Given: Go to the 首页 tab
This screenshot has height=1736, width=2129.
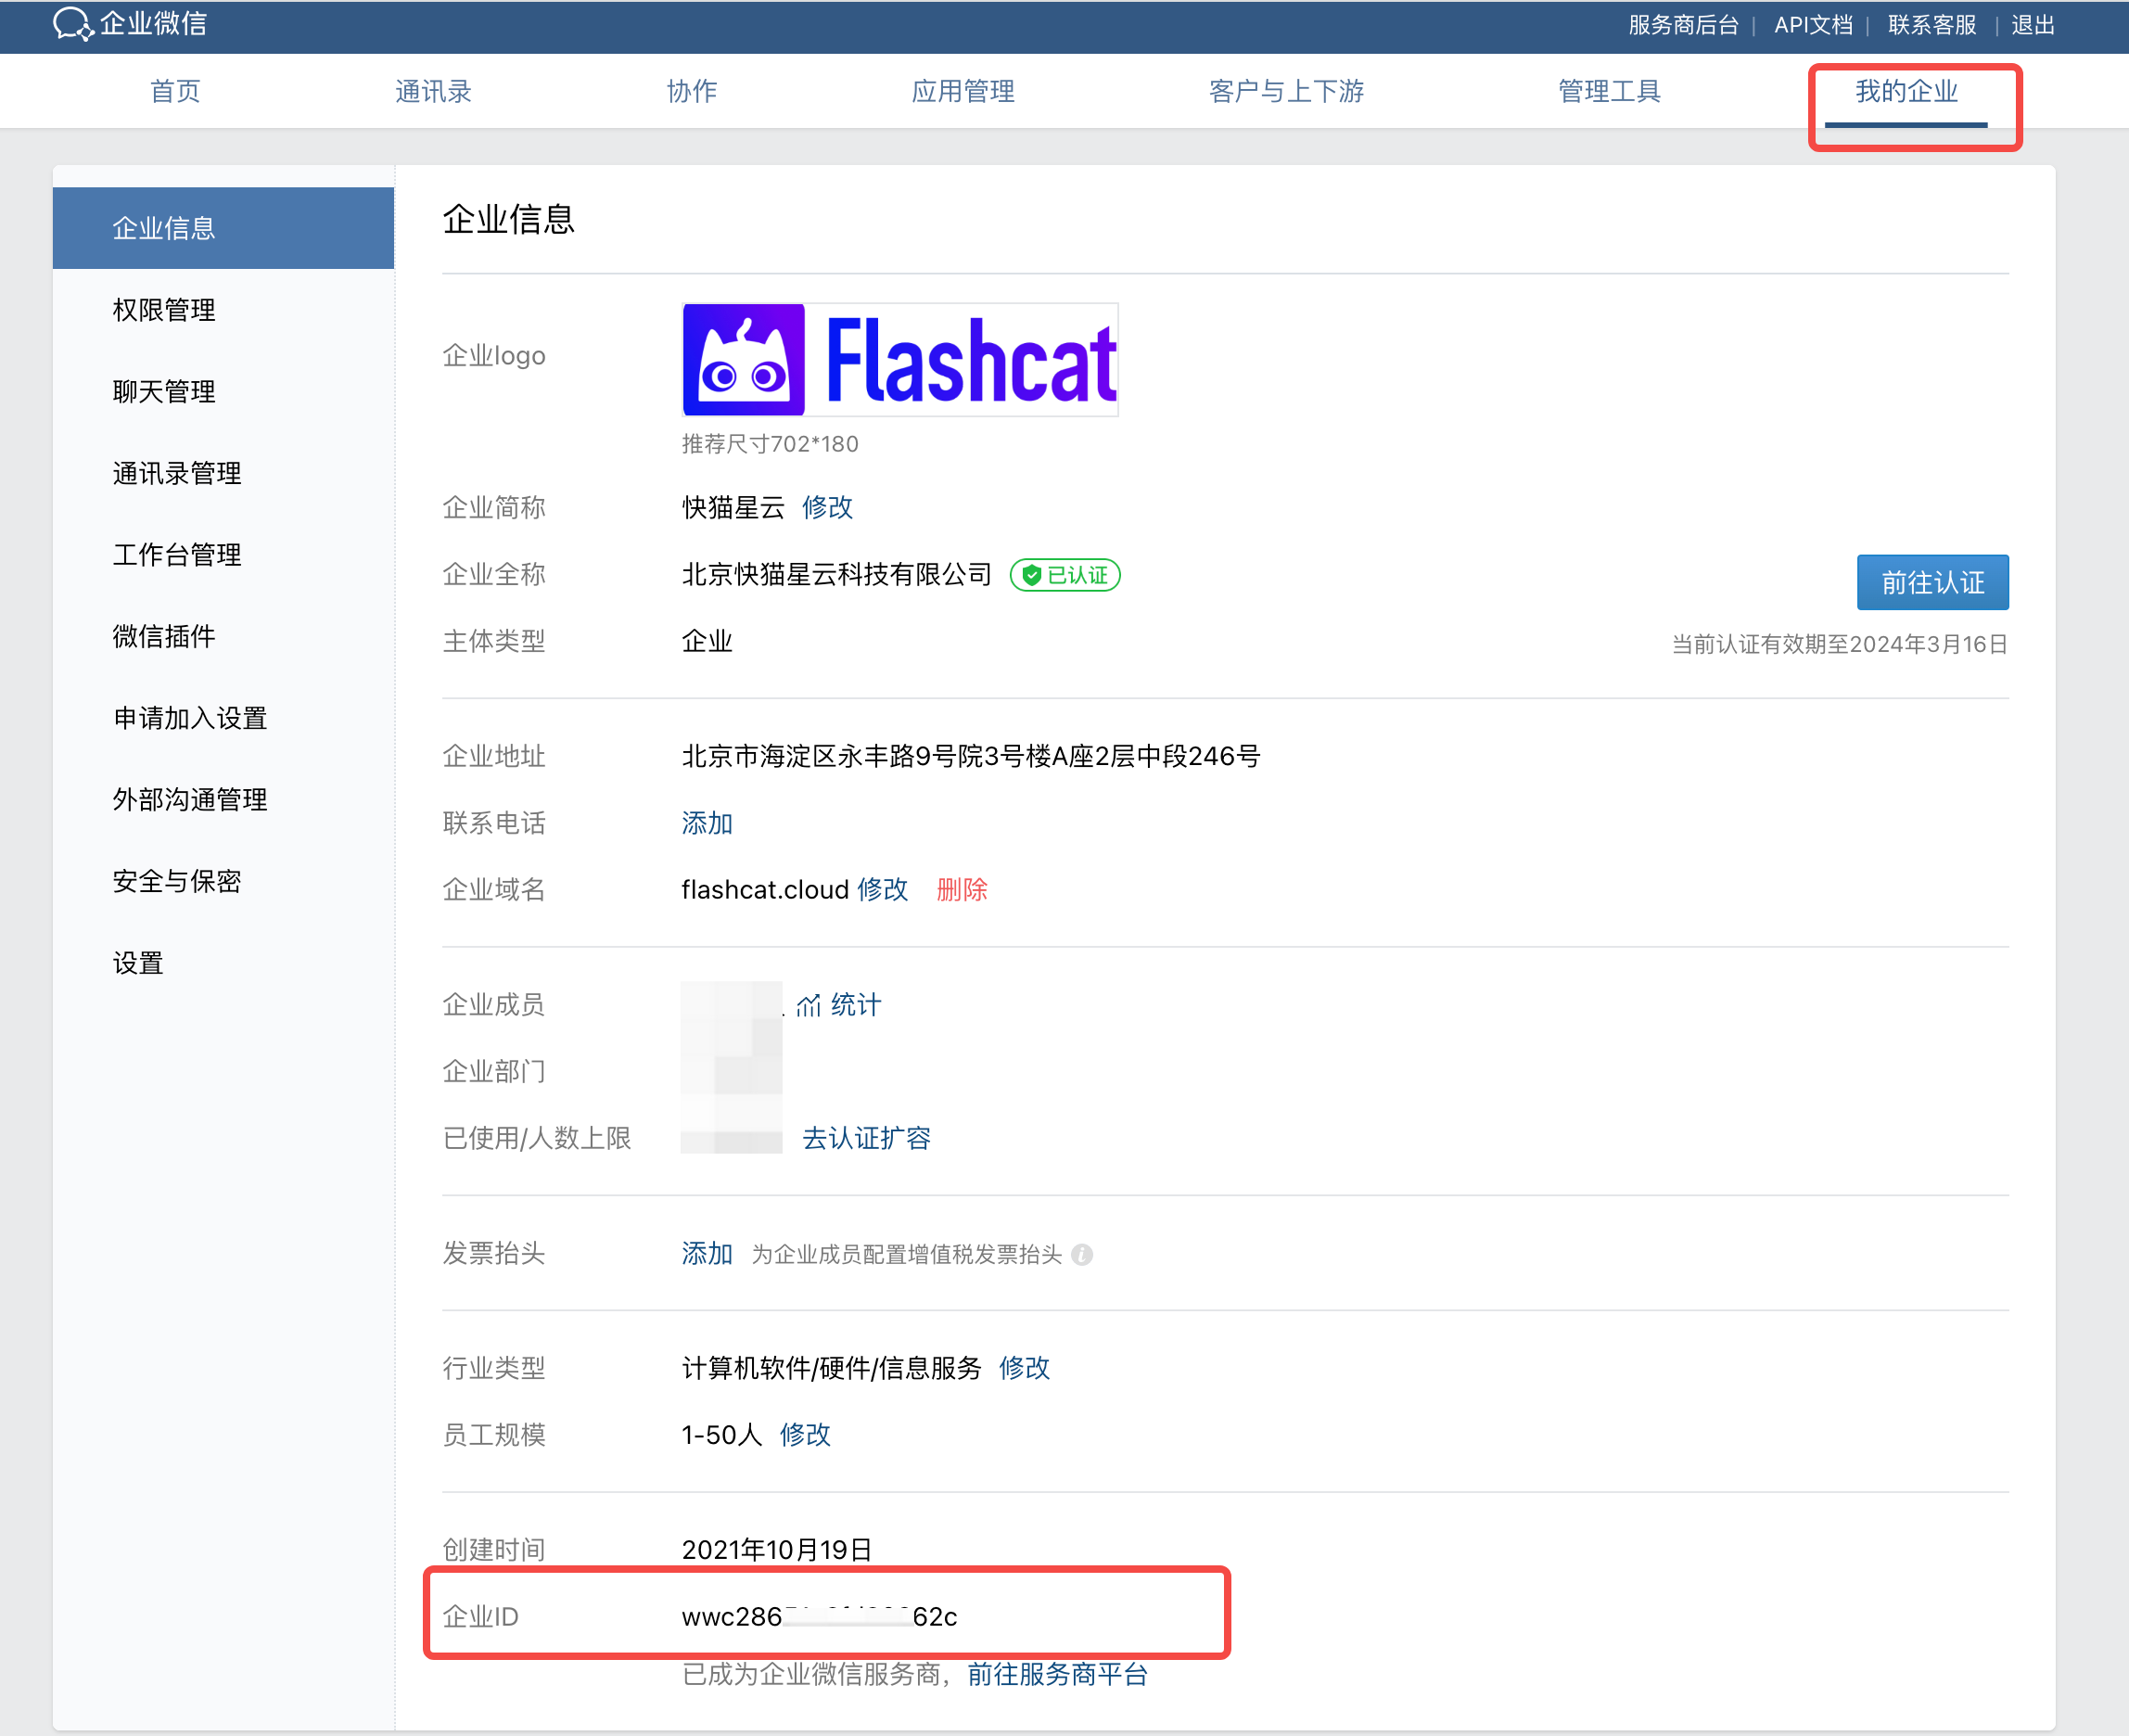Looking at the screenshot, I should (x=175, y=91).
